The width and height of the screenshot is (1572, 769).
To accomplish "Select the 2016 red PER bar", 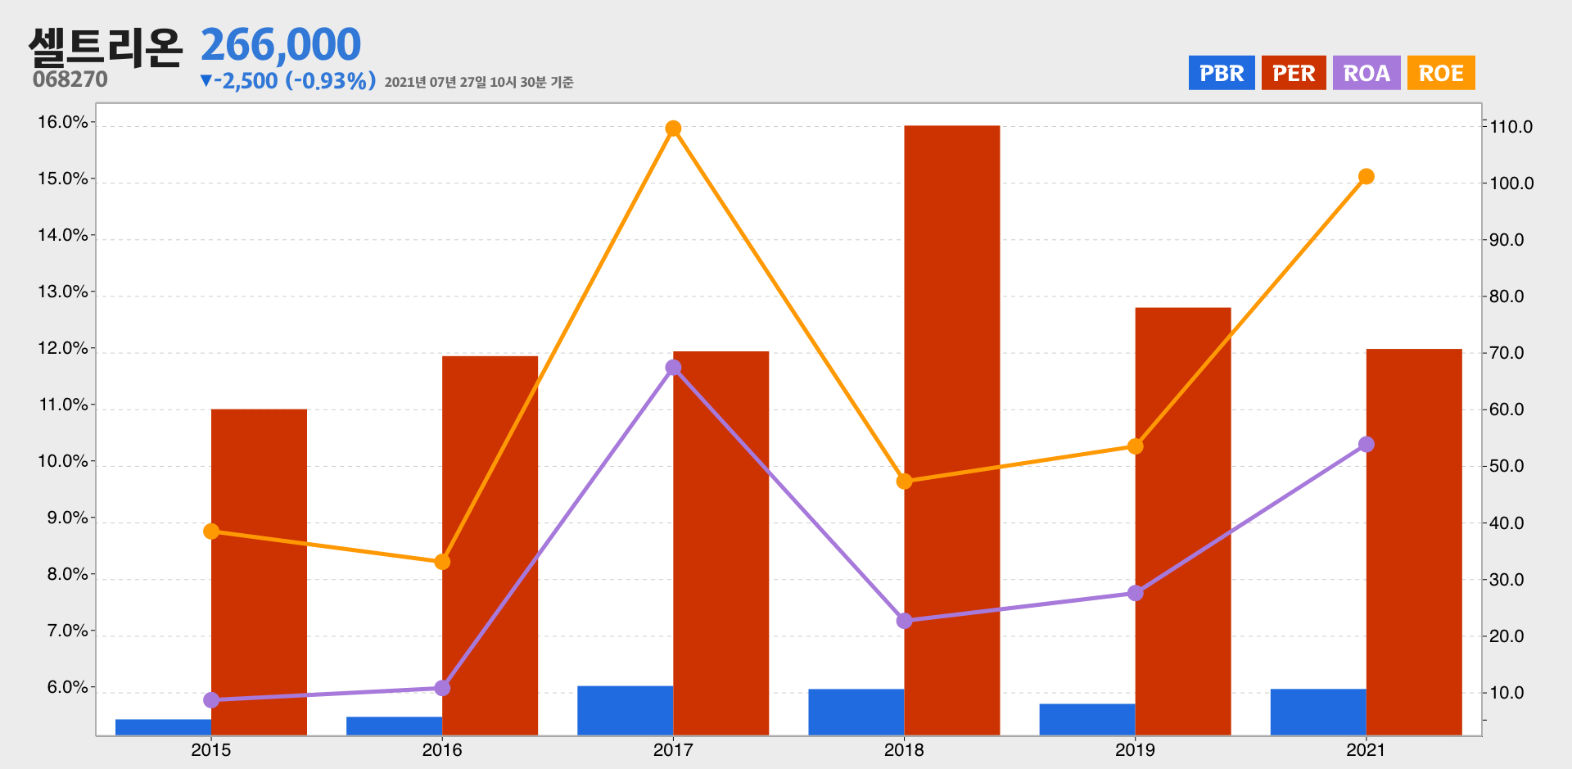I will pyautogui.click(x=490, y=545).
